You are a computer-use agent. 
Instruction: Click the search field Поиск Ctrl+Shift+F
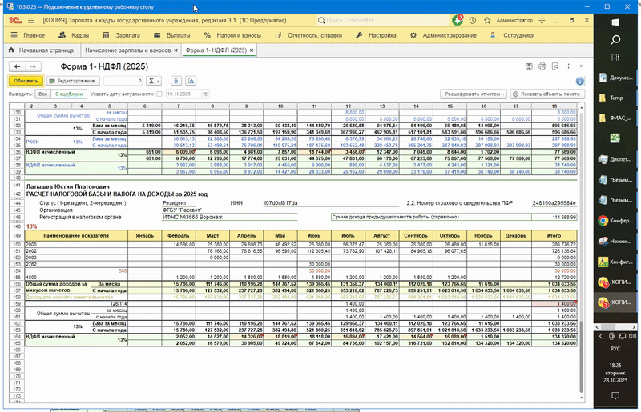coord(383,20)
